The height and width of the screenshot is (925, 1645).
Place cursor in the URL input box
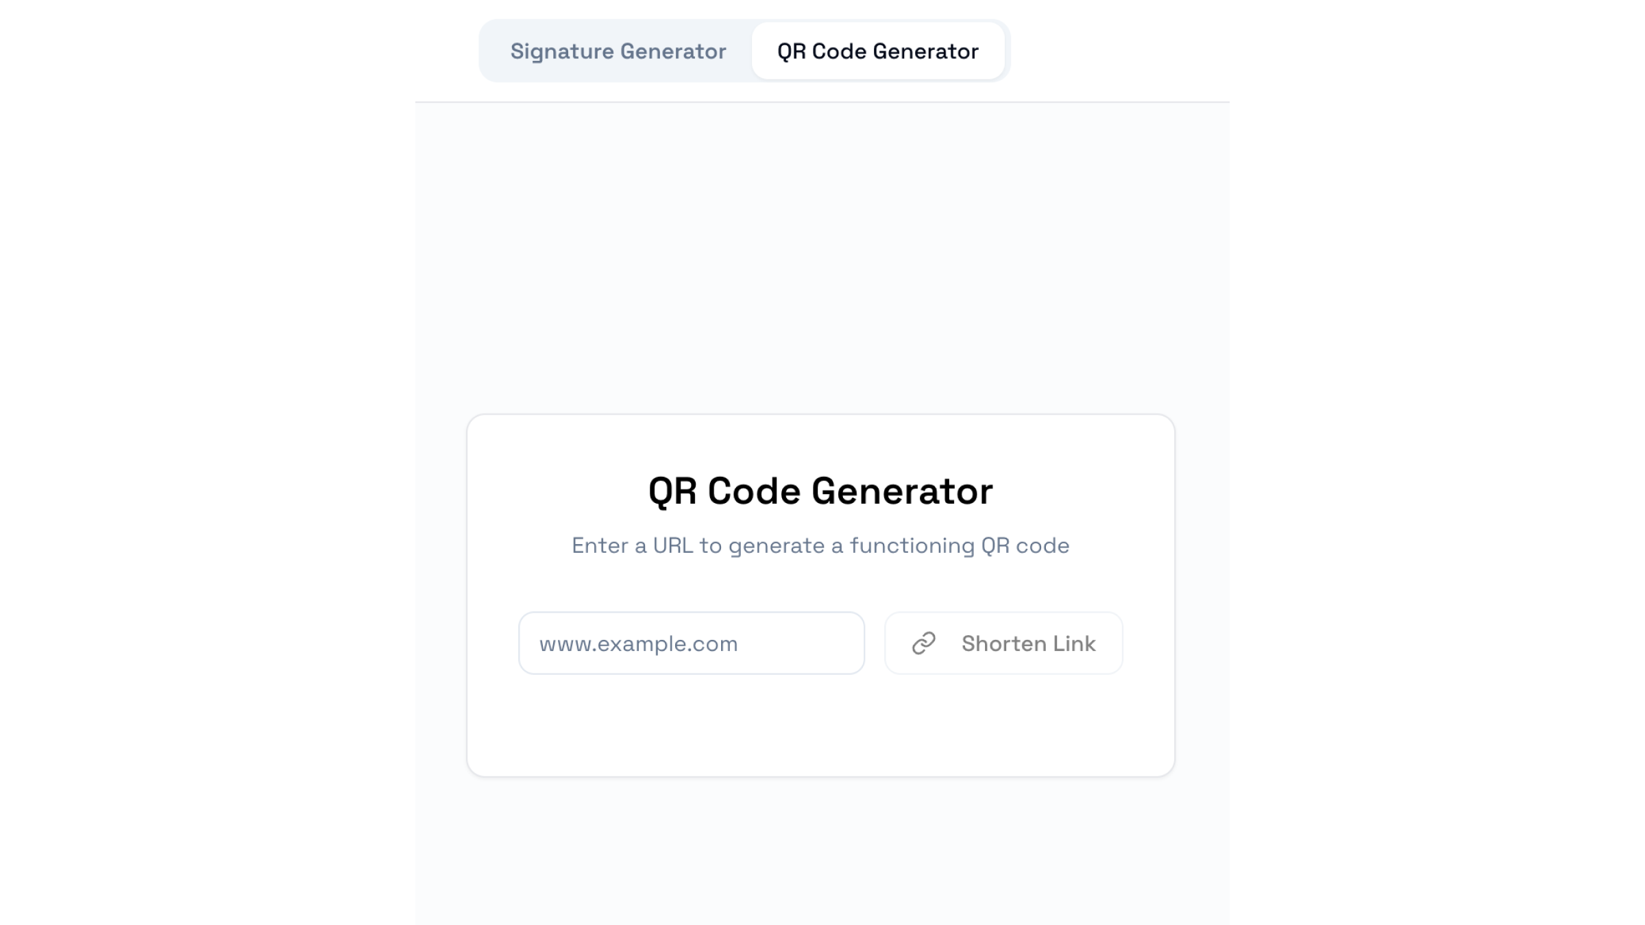click(x=691, y=643)
